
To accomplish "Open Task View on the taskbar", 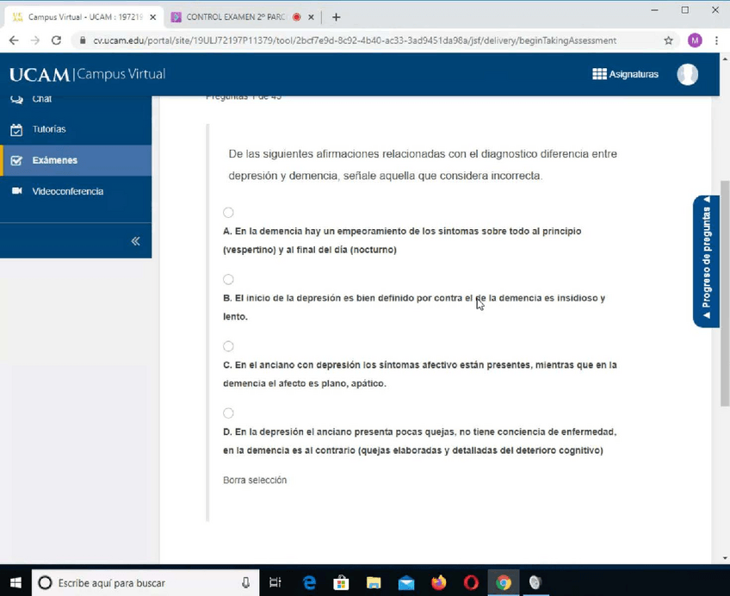I will pos(275,582).
